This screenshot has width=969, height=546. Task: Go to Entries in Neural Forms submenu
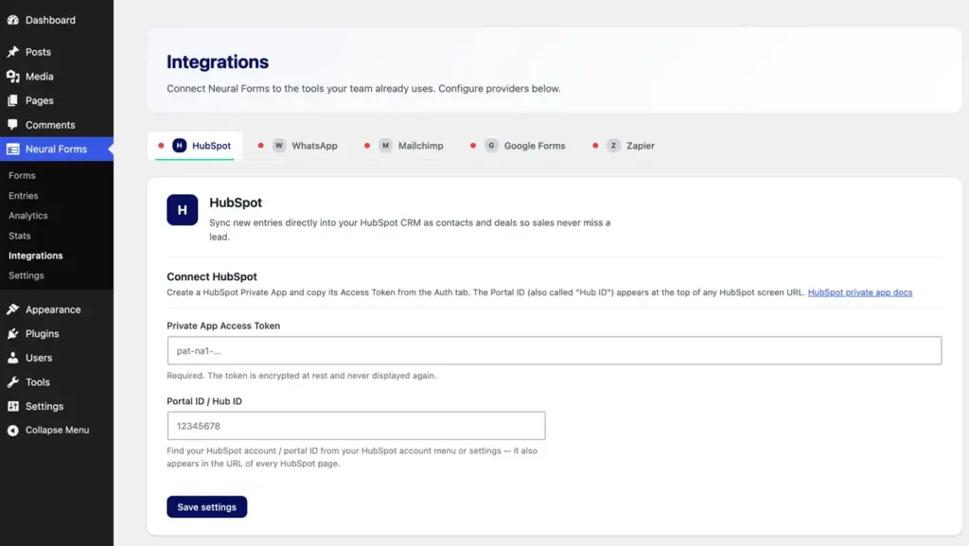point(24,195)
